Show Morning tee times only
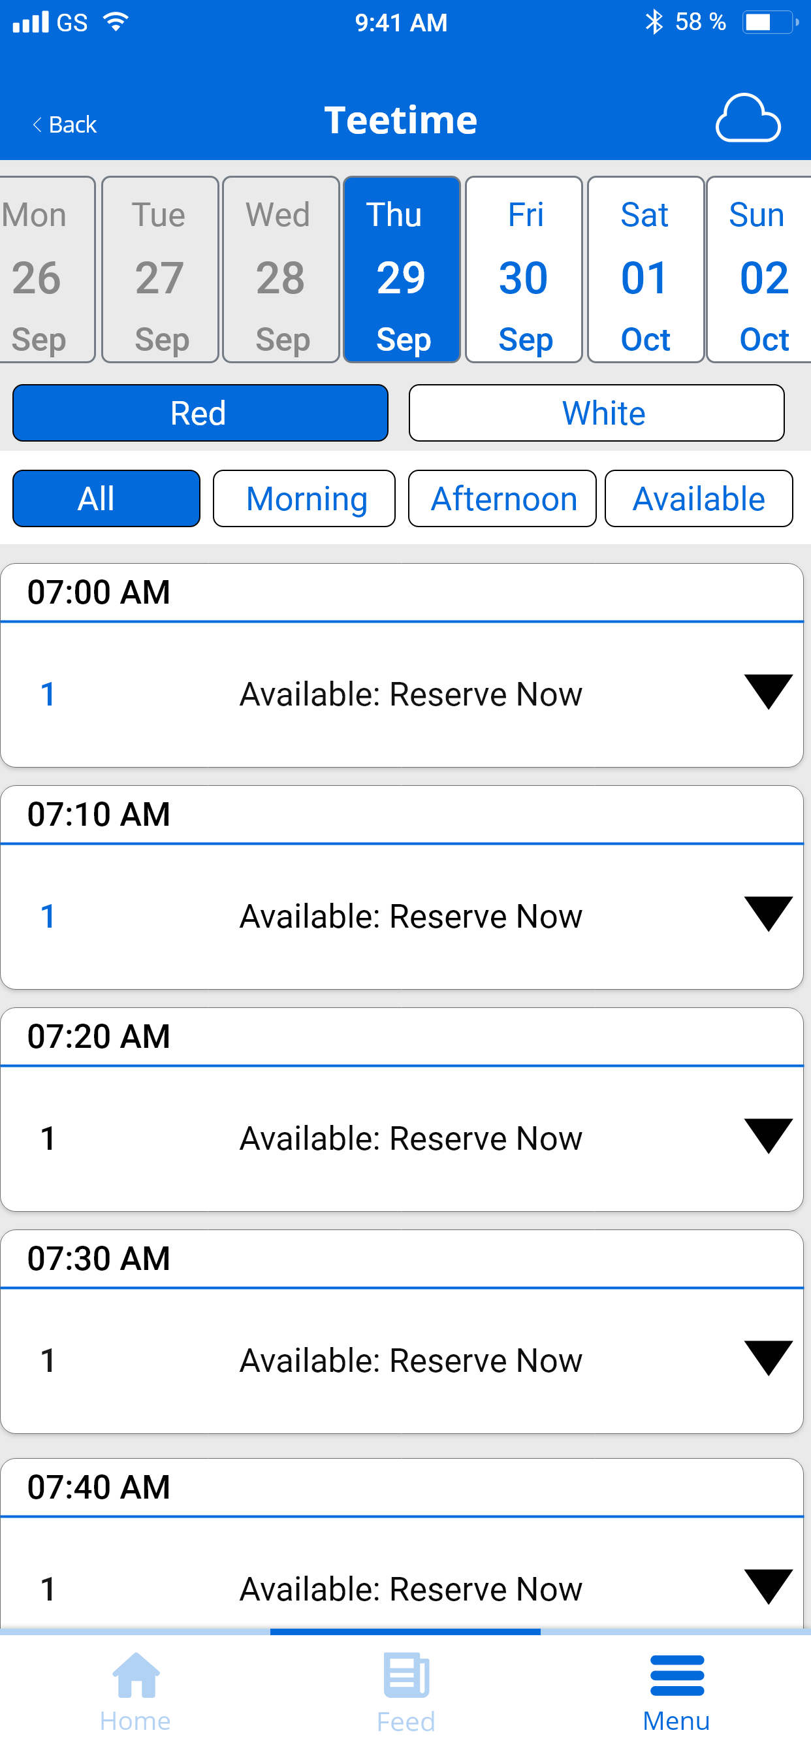 (x=304, y=498)
